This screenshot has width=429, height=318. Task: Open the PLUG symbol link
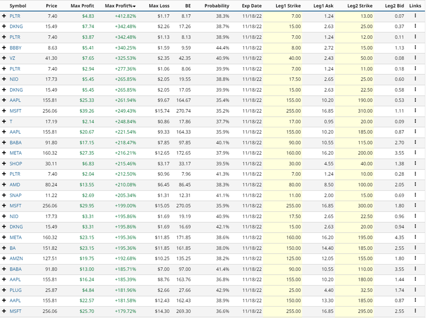tap(16, 290)
